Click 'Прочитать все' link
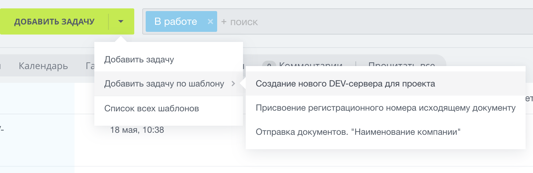Screen dimensions: 533x173 [x=401, y=65]
